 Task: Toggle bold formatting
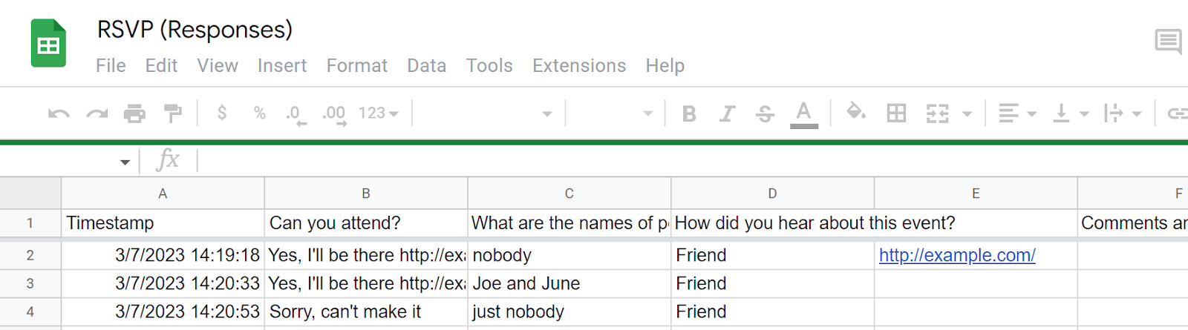tap(689, 113)
